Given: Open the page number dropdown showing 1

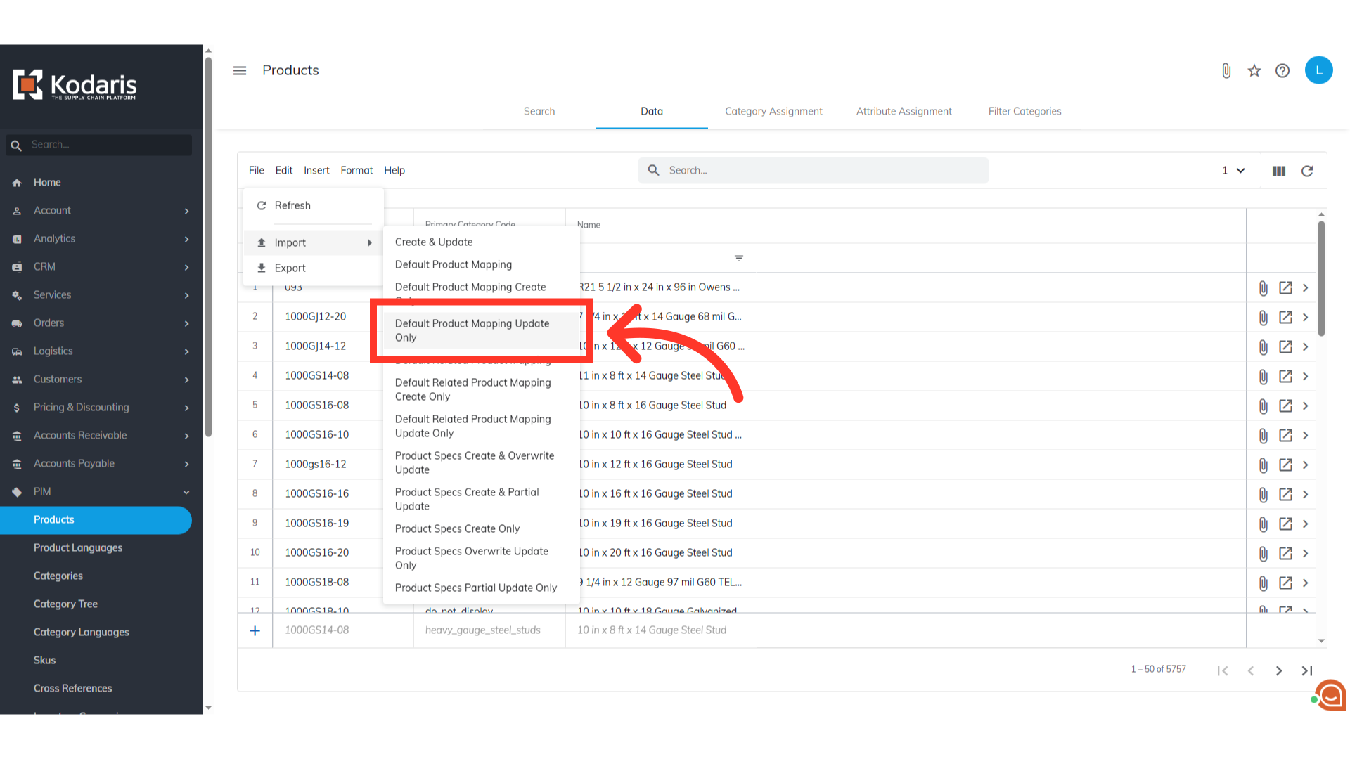Looking at the screenshot, I should [1233, 171].
